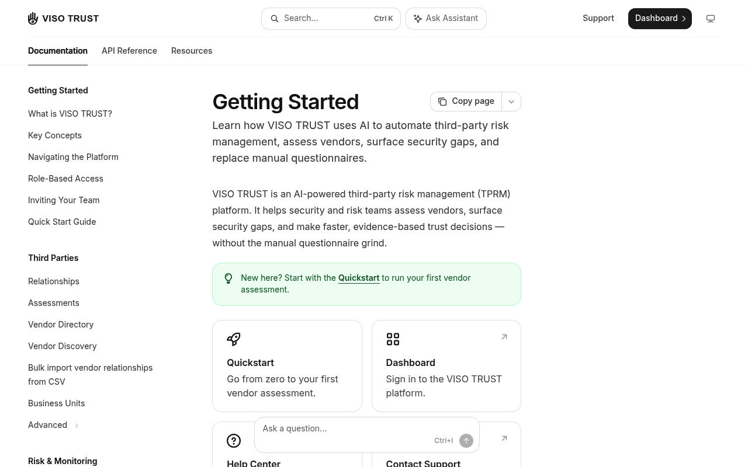Click the copy icon in Copy page
Screen dimensions: 748x467
pyautogui.click(x=442, y=102)
